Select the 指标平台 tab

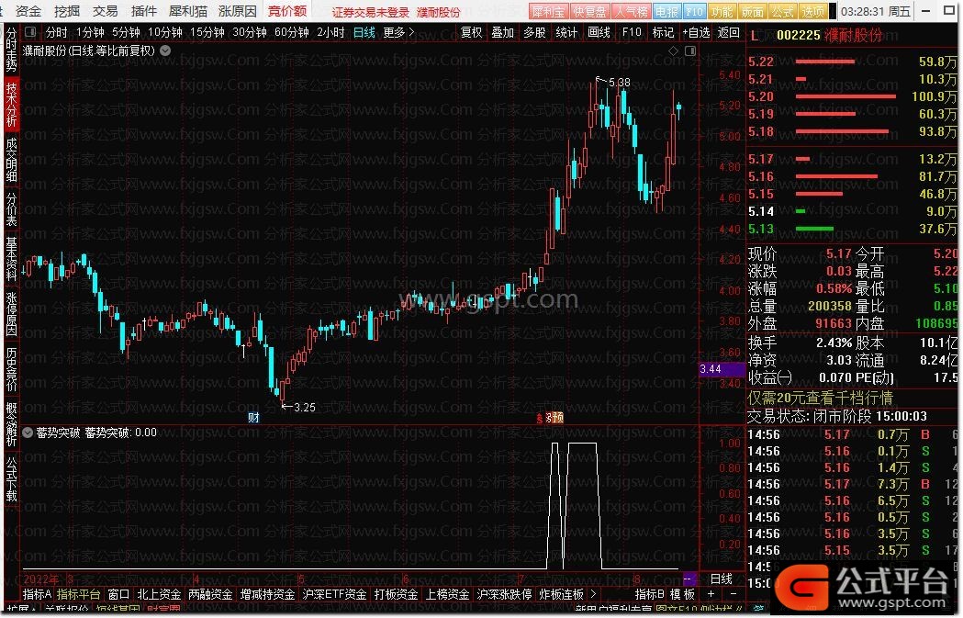79,594
